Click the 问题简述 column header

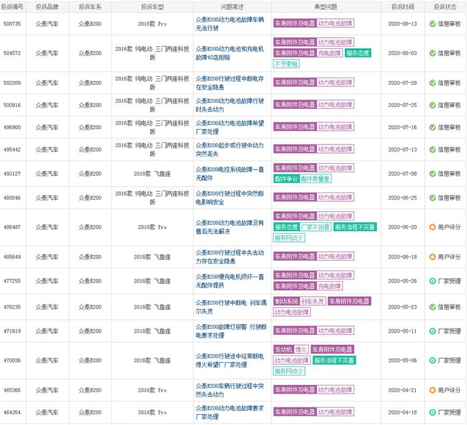point(232,7)
